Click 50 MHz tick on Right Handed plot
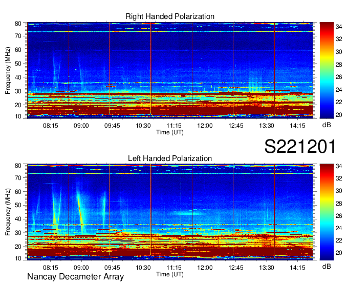This screenshot has width=348, height=283. click(18, 64)
